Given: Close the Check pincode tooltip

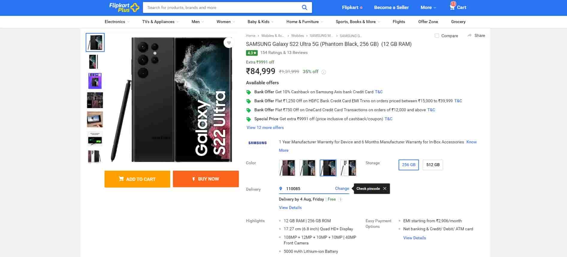Looking at the screenshot, I should [x=384, y=189].
